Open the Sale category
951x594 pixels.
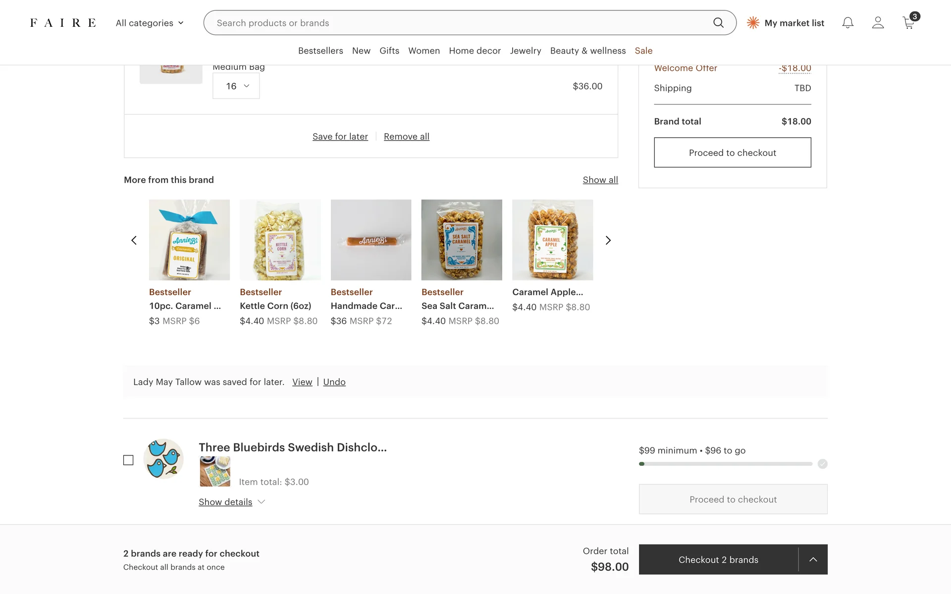(x=643, y=50)
